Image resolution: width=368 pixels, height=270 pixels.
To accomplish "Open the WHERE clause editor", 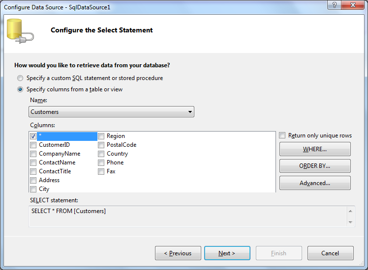I will coord(315,149).
